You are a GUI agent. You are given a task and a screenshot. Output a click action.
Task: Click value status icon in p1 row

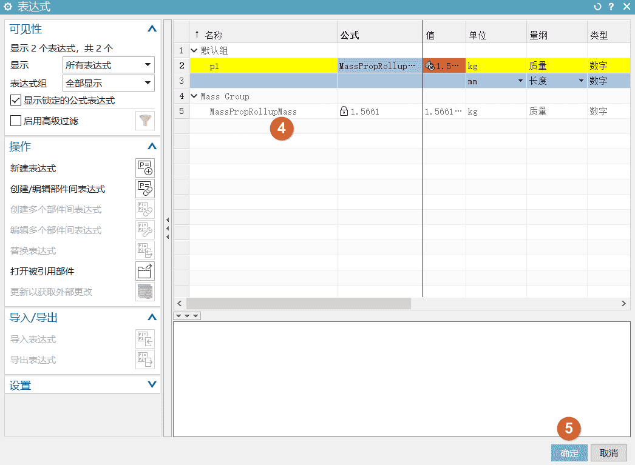(429, 65)
